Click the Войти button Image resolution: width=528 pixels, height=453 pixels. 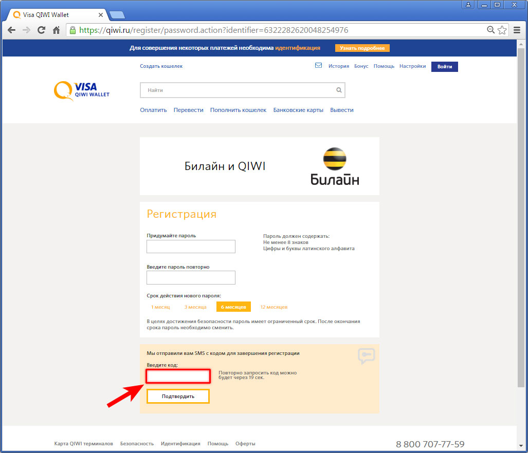pyautogui.click(x=445, y=67)
